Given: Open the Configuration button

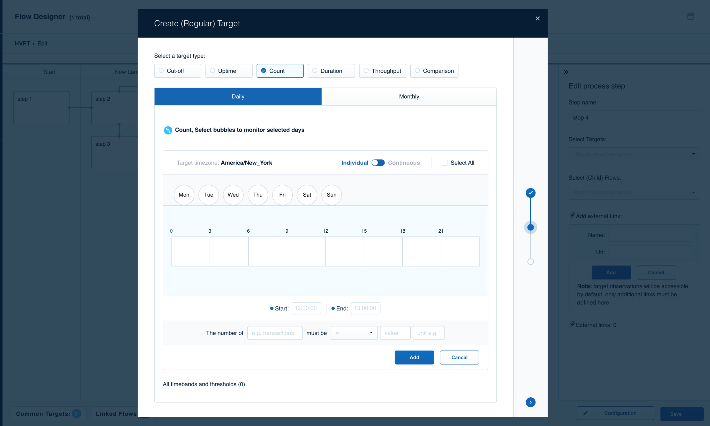Looking at the screenshot, I should point(615,413).
